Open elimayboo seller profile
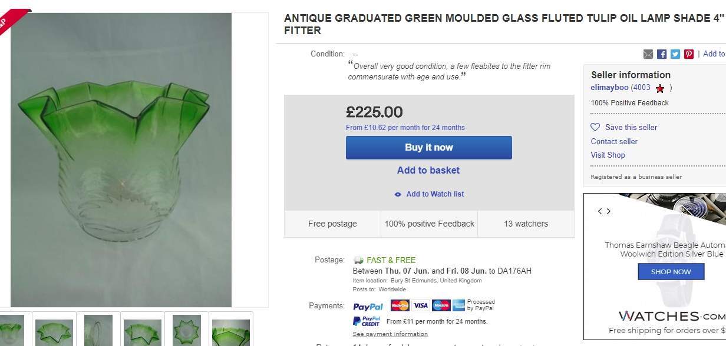 point(609,88)
